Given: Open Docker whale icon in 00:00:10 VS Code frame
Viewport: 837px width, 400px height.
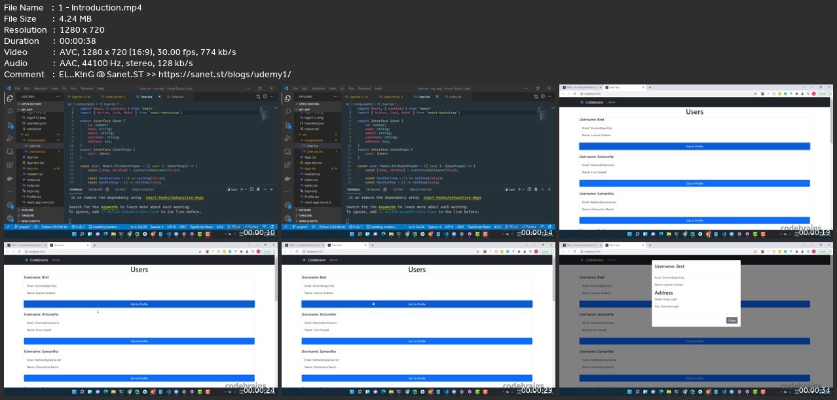Looking at the screenshot, I should tap(10, 179).
